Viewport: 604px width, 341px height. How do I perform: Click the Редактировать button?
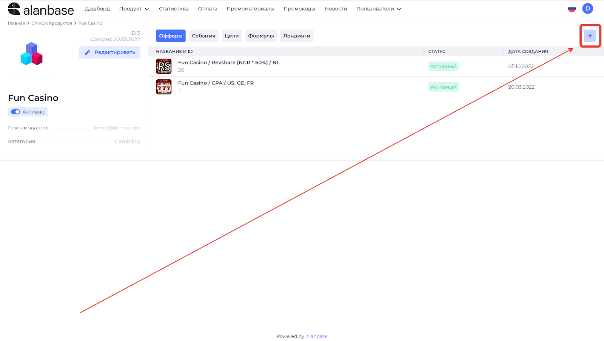[109, 52]
